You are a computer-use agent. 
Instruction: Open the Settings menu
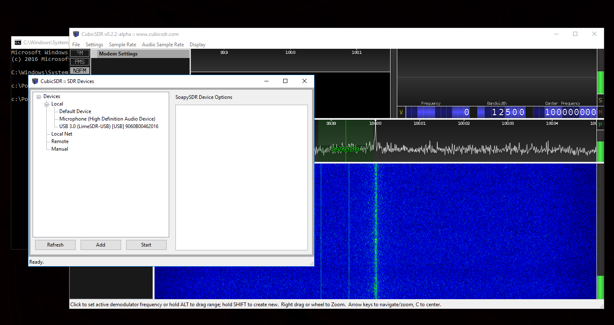coord(94,45)
